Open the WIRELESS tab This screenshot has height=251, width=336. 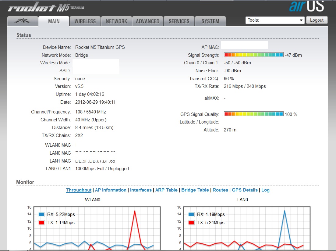tap(85, 21)
